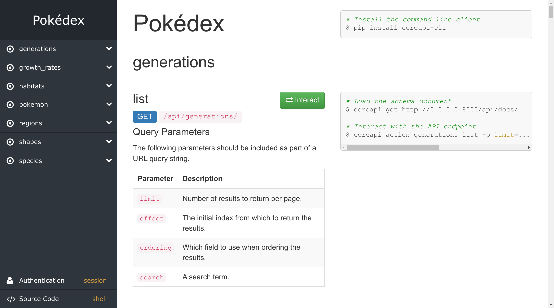This screenshot has height=308, width=554.
Task: Expand the pokemon section chevron
Action: (109, 104)
